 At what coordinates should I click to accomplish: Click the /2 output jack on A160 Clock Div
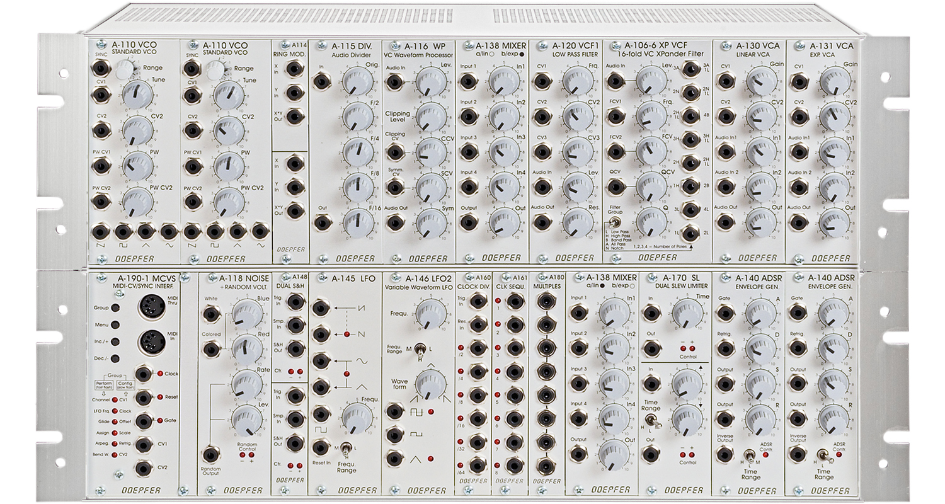click(478, 348)
